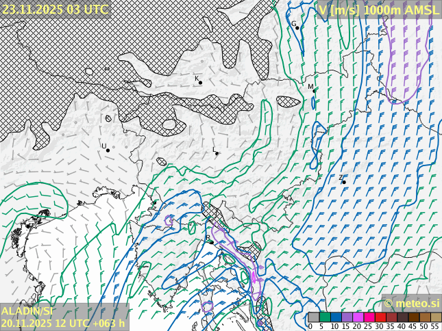
Task: Select the blue 10 m/s legend color
Action: point(336,317)
